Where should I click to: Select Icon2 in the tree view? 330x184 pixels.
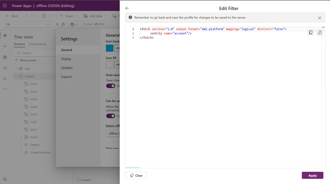coord(33,122)
